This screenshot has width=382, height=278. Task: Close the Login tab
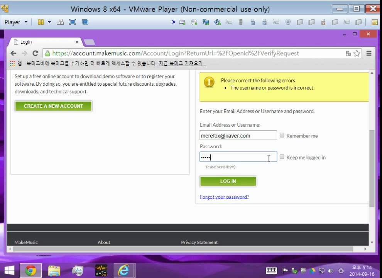[x=77, y=42]
